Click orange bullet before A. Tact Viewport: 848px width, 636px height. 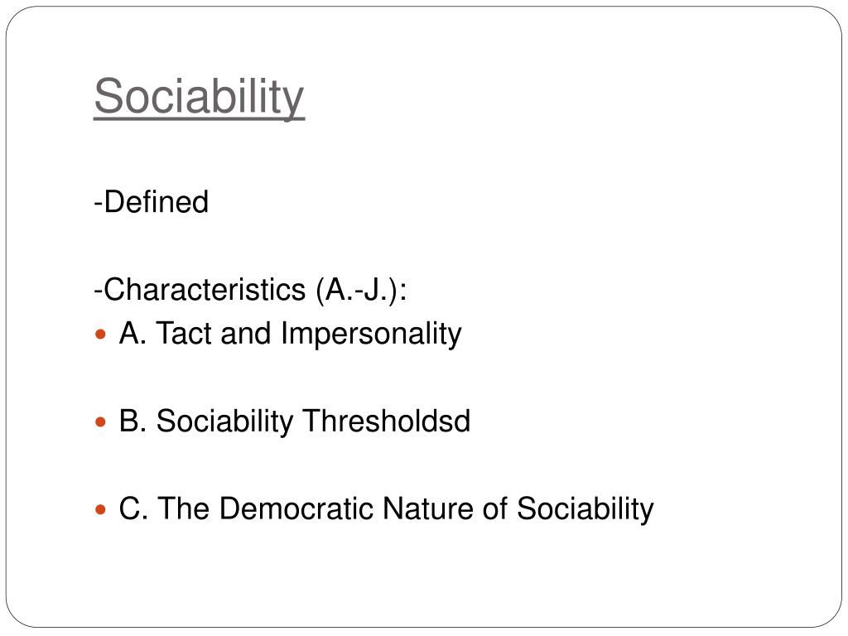[x=100, y=335]
